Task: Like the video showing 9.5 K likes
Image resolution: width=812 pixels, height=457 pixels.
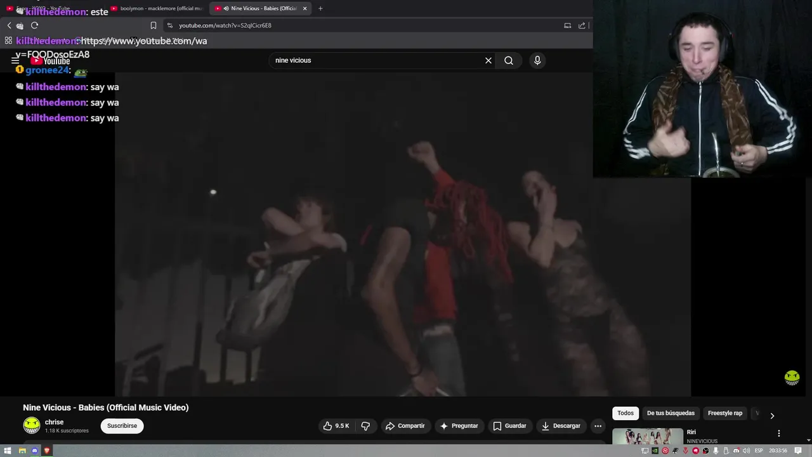Action: tap(336, 426)
